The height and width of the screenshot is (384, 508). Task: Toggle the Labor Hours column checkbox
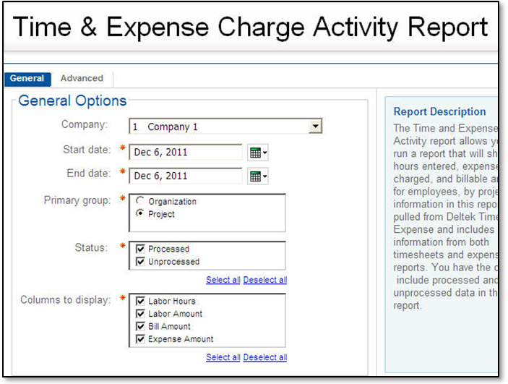click(141, 301)
